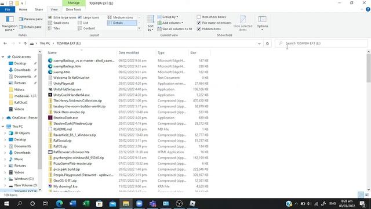Image resolution: width=371 pixels, height=209 pixels.
Task: Switch to List layout
Action: (x=83, y=23)
